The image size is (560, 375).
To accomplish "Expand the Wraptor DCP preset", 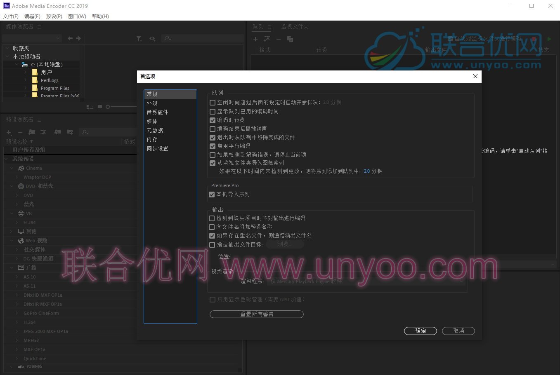I will (17, 177).
